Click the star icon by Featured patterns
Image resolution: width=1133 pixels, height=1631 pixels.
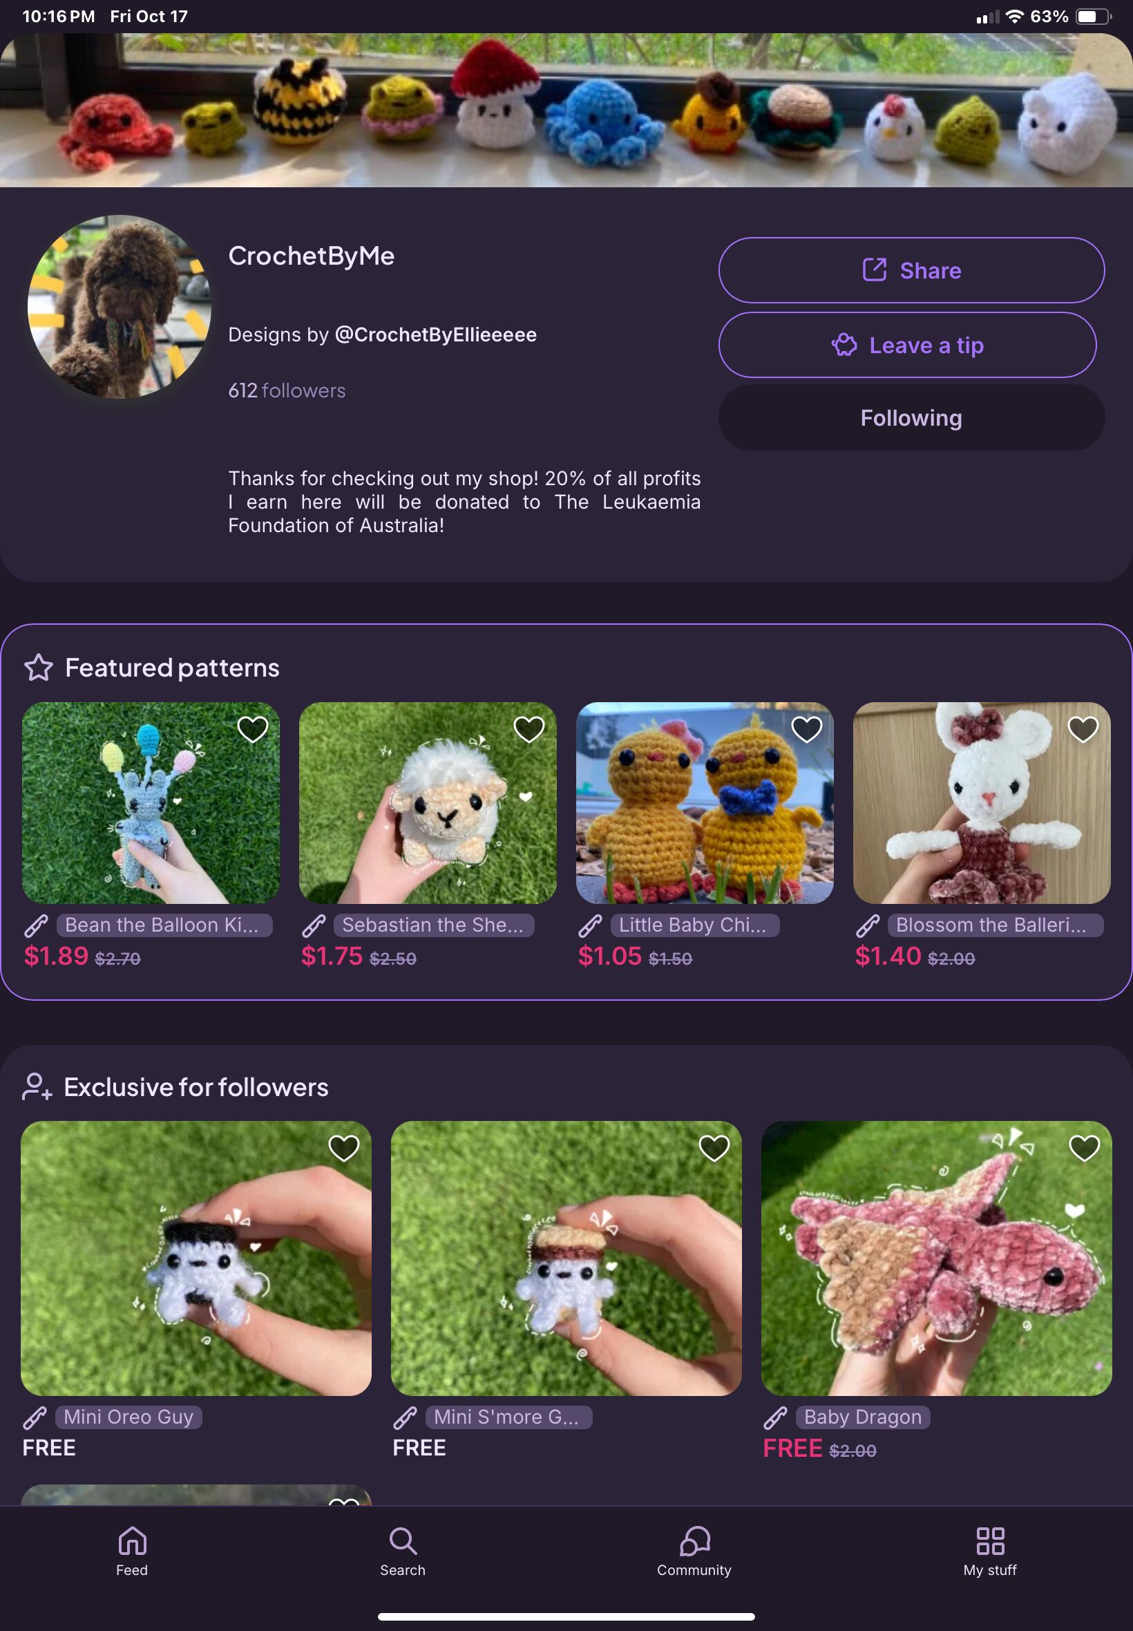pyautogui.click(x=38, y=668)
